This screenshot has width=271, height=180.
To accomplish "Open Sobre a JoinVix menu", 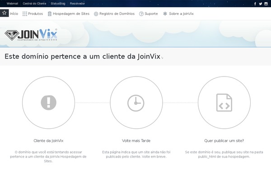I will click(181, 13).
